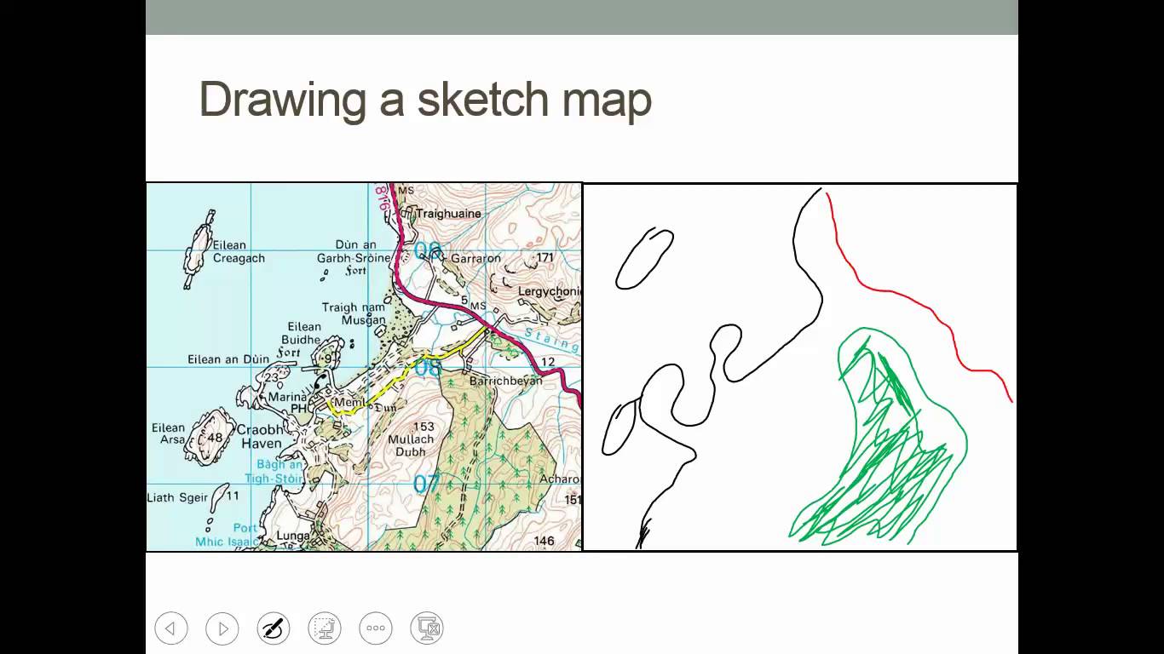Image resolution: width=1164 pixels, height=654 pixels.
Task: Click the 'Drawing a sketch map' title
Action: pos(424,100)
